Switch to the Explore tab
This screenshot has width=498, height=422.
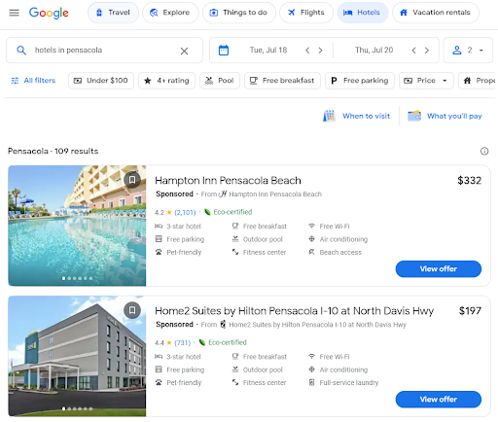pos(170,13)
